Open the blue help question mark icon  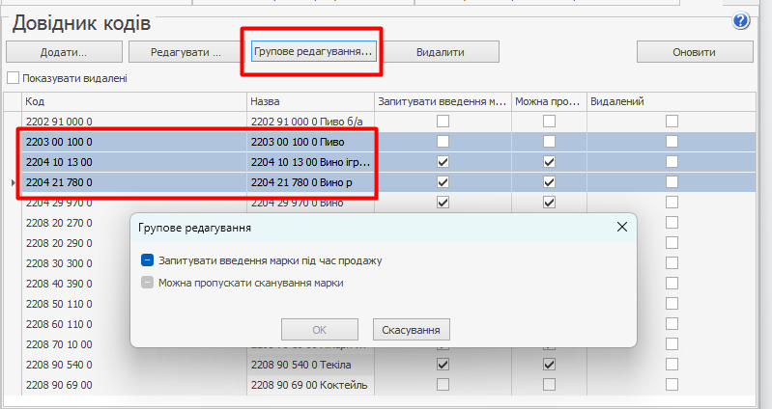pyautogui.click(x=741, y=19)
